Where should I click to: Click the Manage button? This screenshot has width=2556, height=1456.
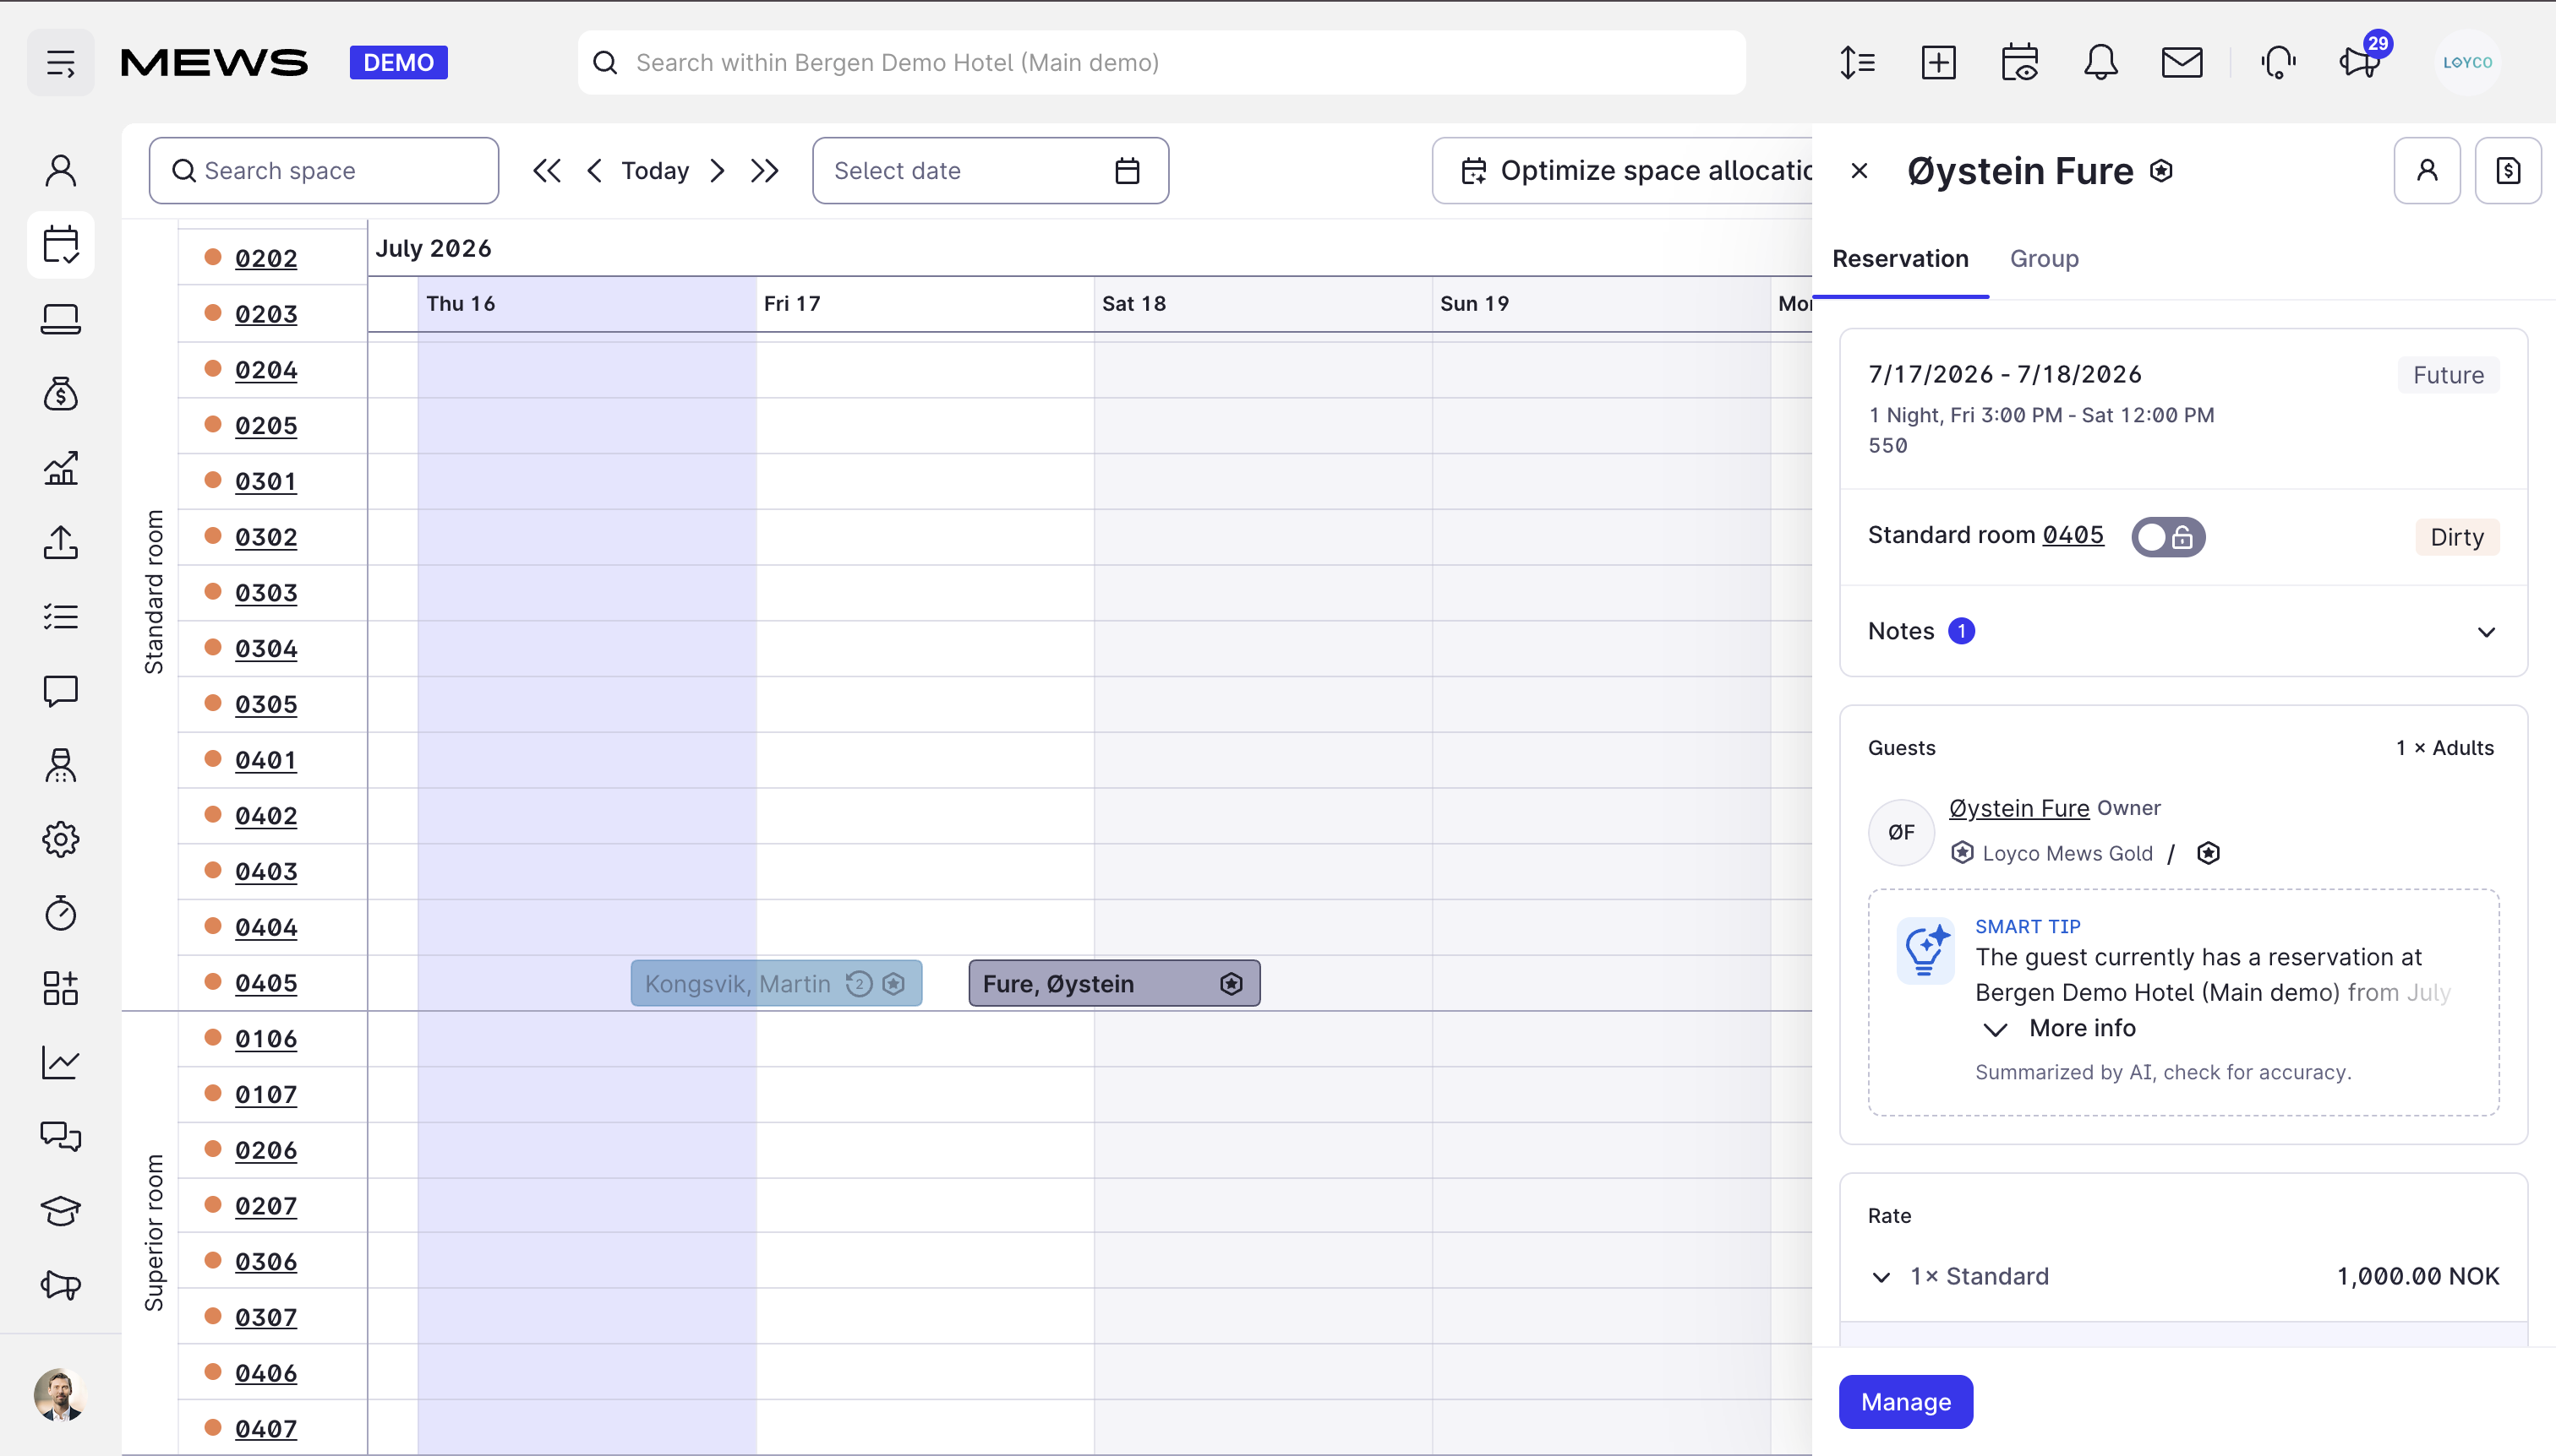pyautogui.click(x=1905, y=1402)
